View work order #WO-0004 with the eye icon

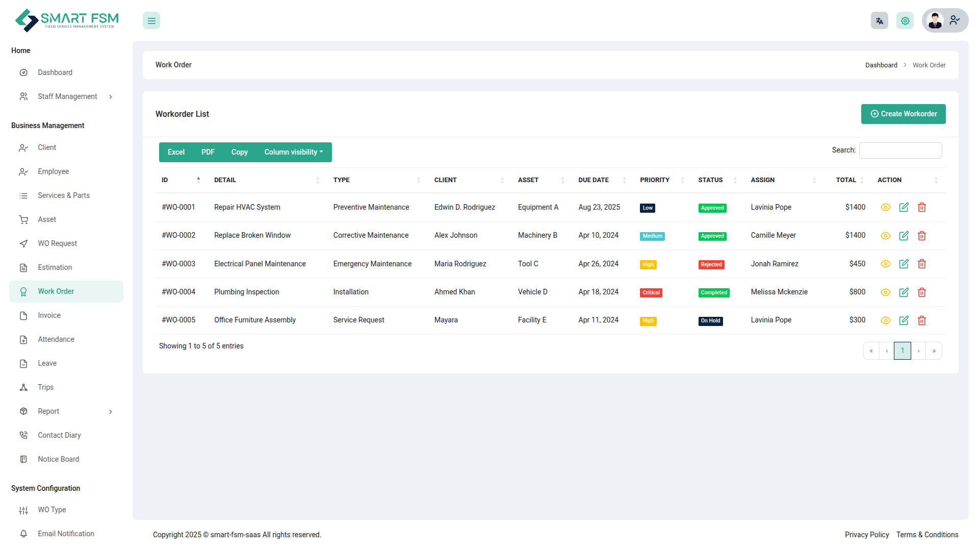(x=886, y=292)
